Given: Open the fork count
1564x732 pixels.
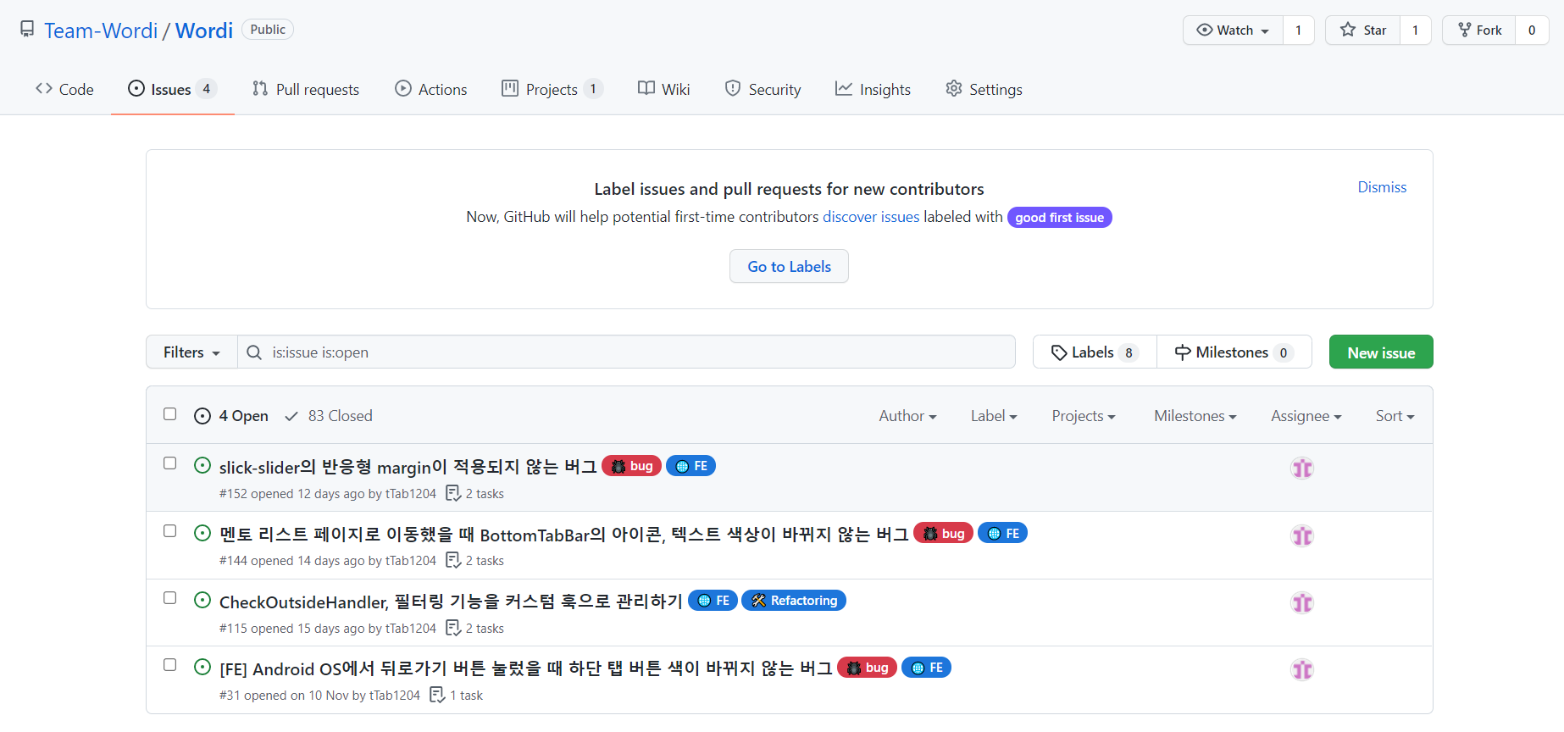Looking at the screenshot, I should click(x=1532, y=30).
